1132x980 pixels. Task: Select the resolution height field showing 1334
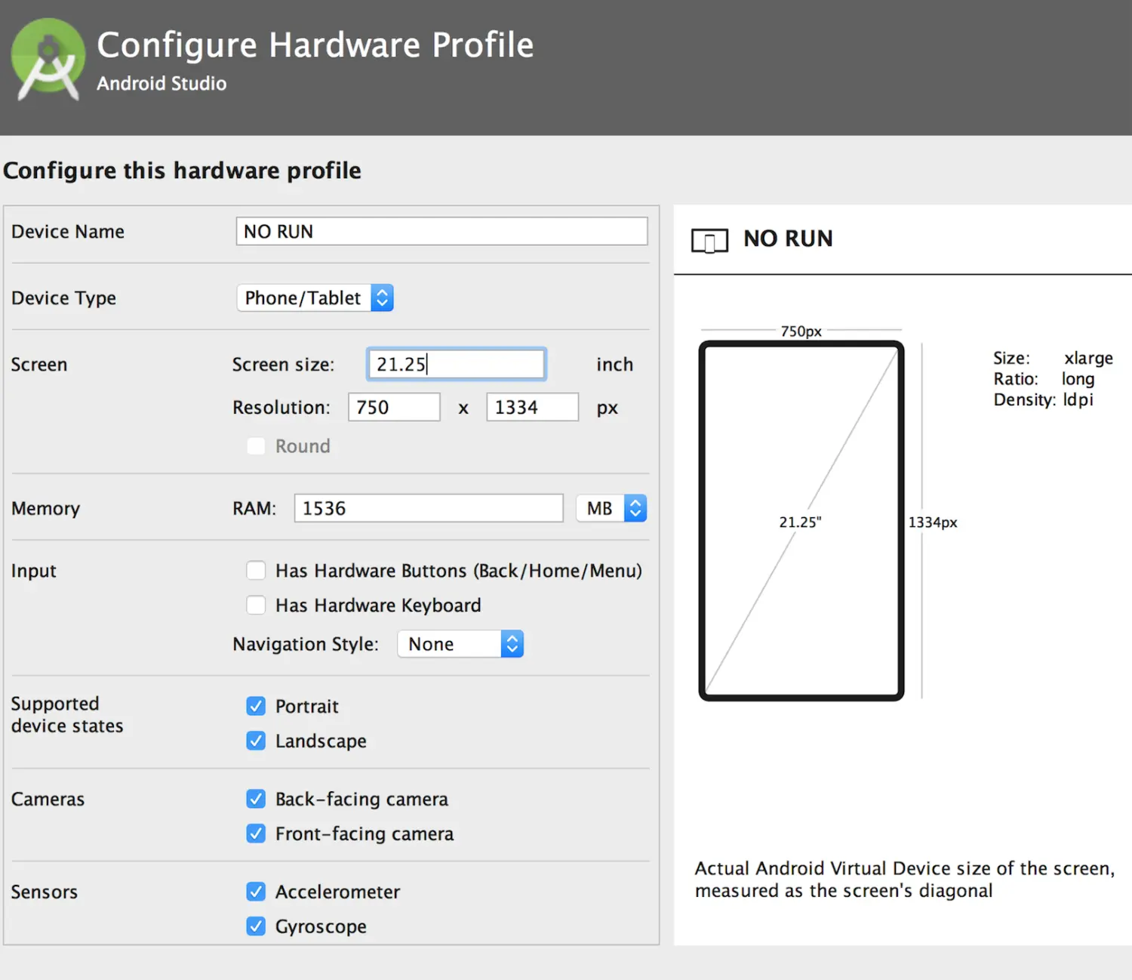pos(533,407)
